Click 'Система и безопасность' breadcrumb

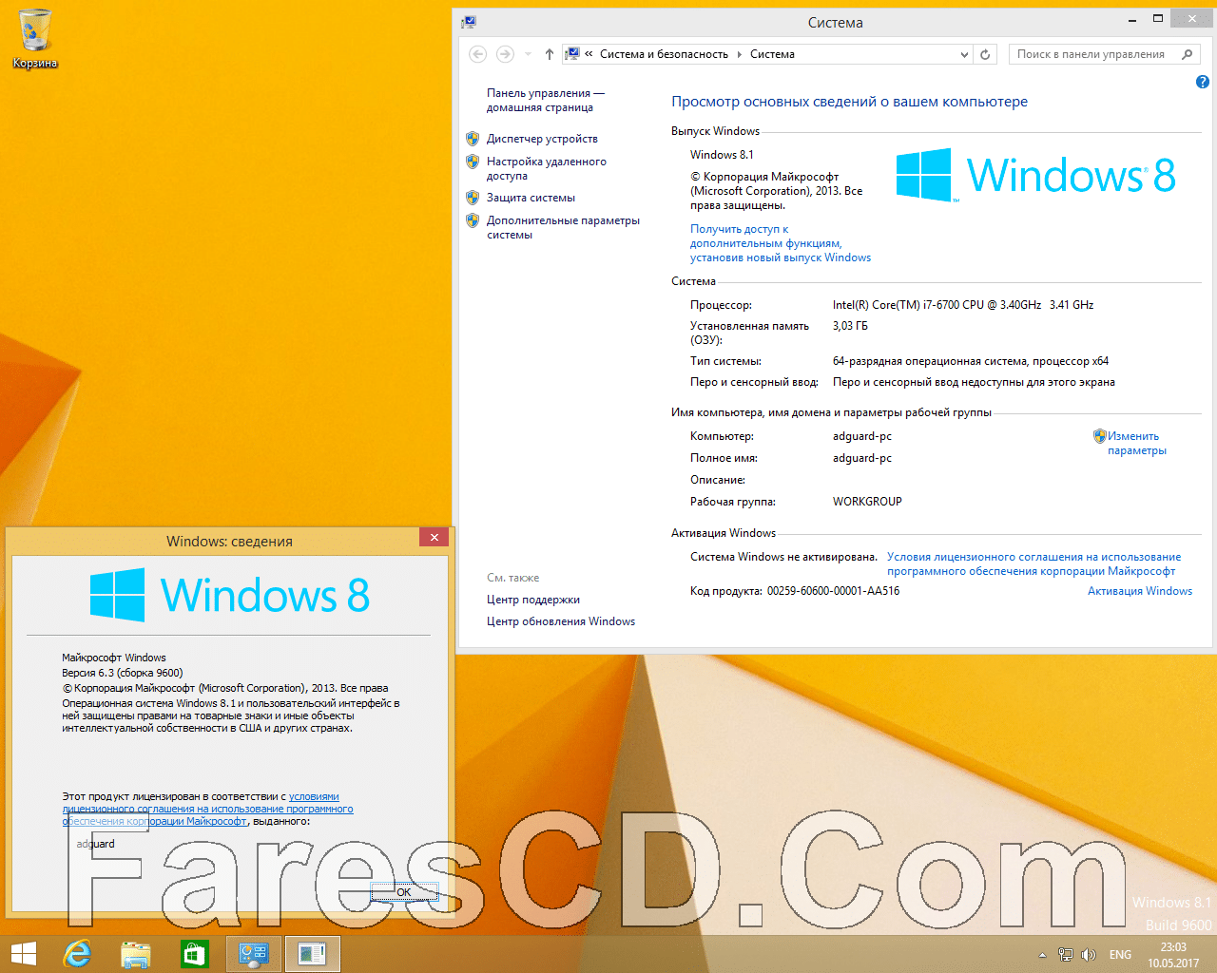click(664, 54)
